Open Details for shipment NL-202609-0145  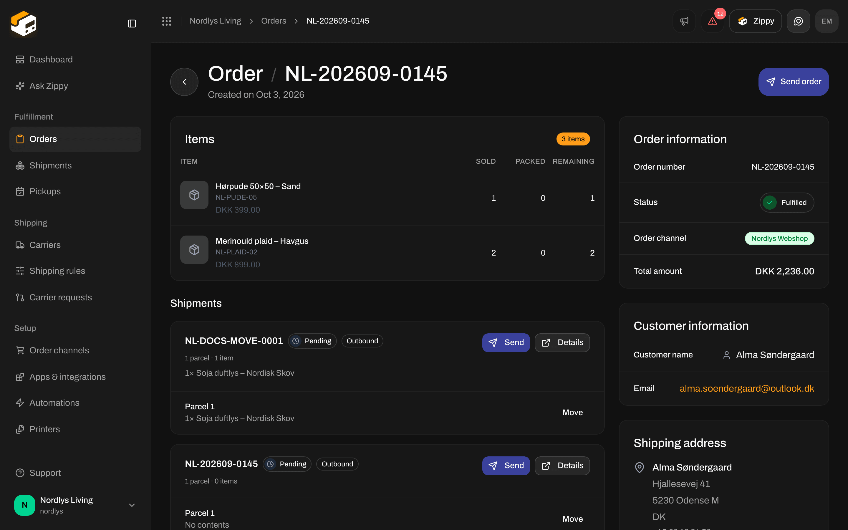562,466
